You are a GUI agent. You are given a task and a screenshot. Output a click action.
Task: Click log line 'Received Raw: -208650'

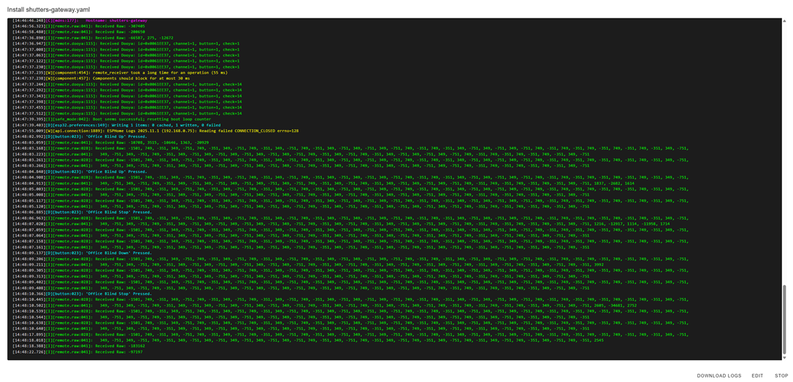pyautogui.click(x=78, y=32)
